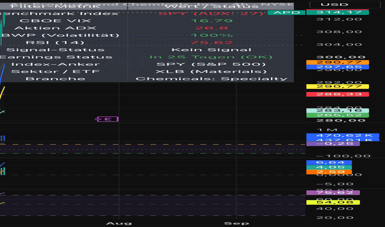Select the blue 6,64 indicator label

(x=329, y=163)
